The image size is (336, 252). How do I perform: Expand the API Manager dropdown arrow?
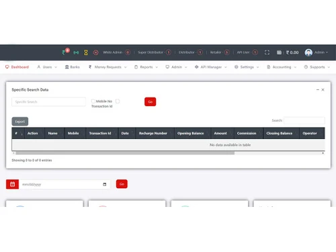(x=226, y=67)
